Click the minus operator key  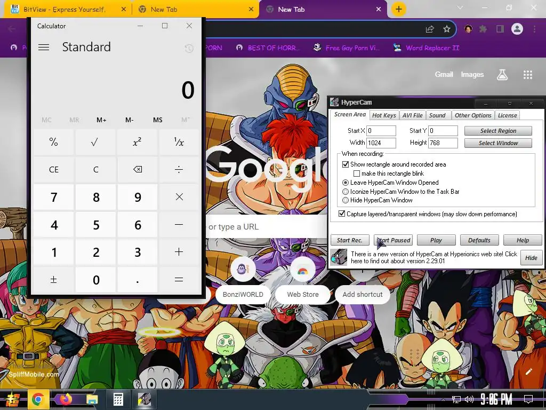coord(179,225)
